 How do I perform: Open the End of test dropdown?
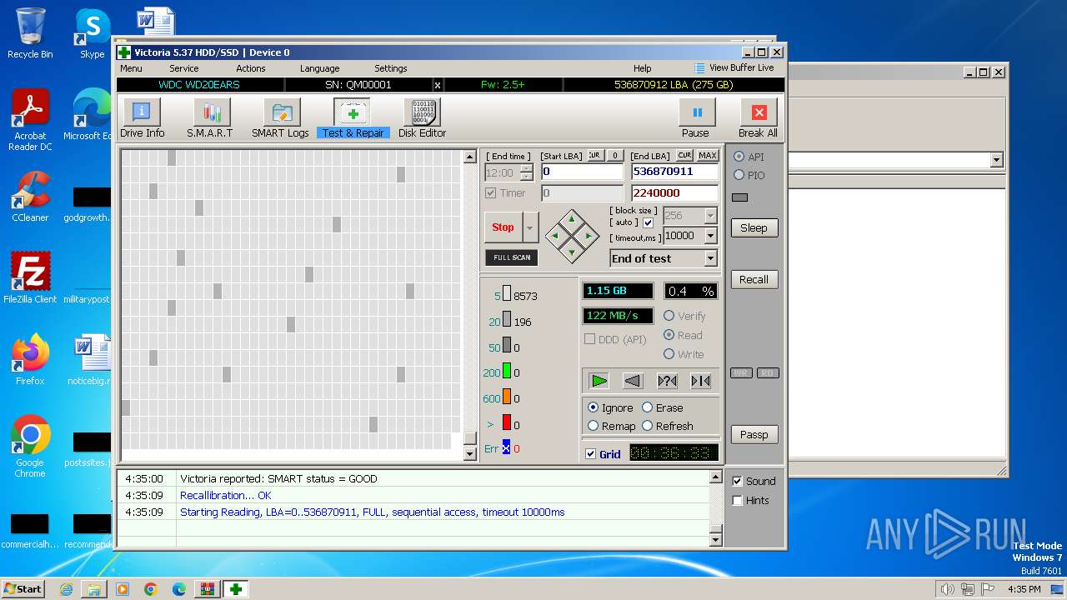pyautogui.click(x=710, y=258)
